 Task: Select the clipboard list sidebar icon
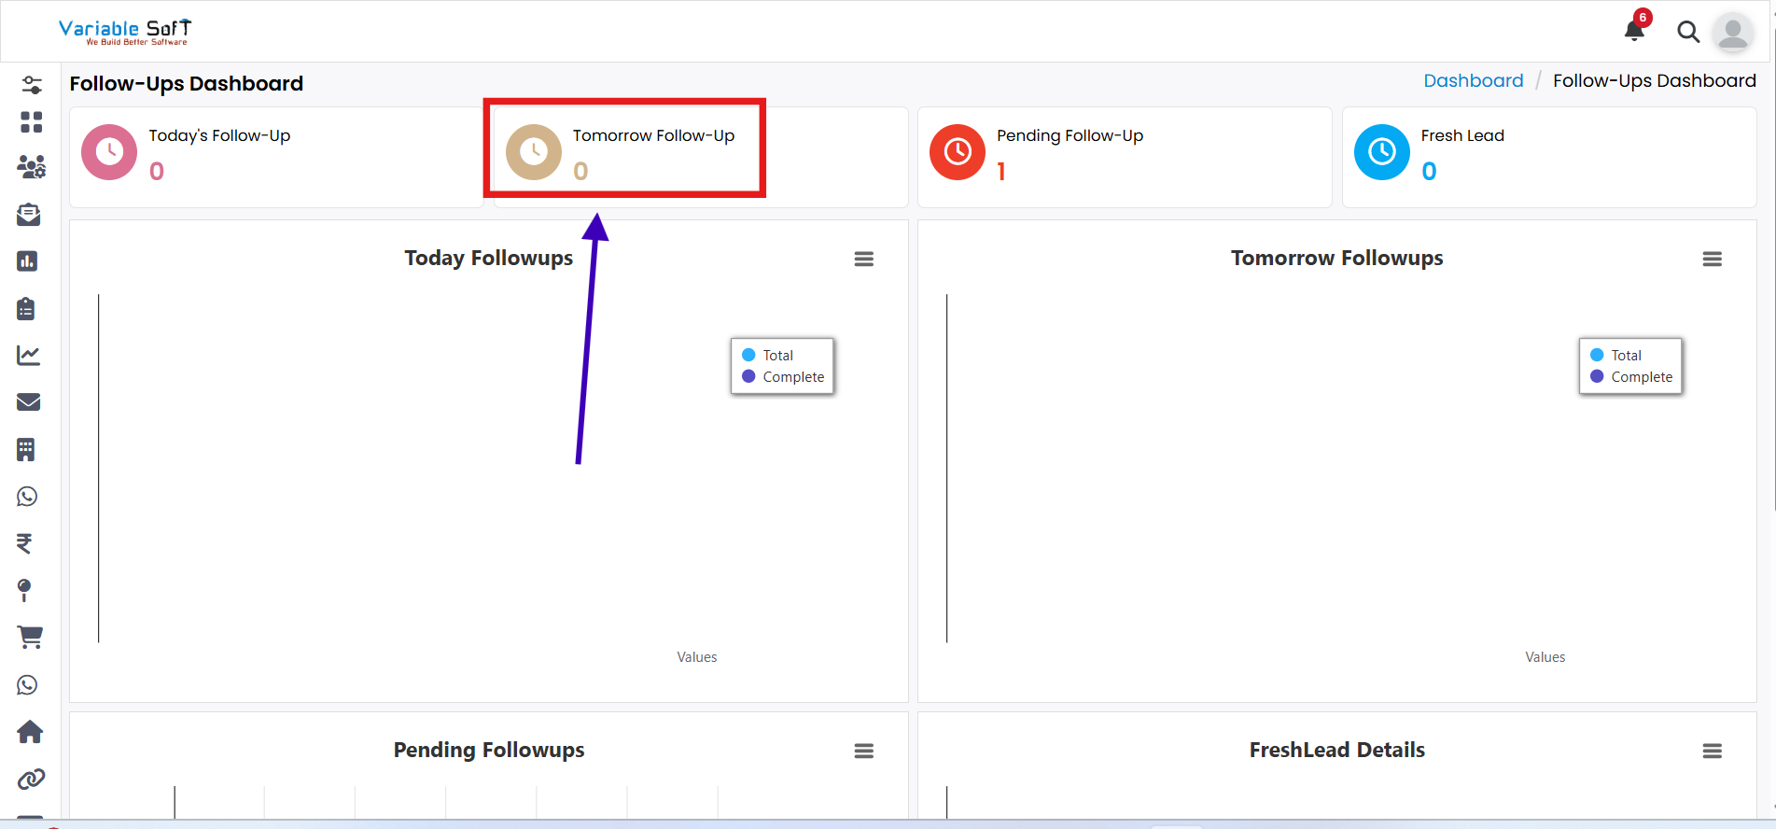(x=26, y=308)
